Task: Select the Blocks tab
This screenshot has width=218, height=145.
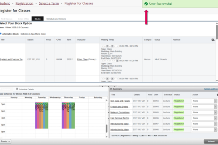Action: tap(38, 19)
